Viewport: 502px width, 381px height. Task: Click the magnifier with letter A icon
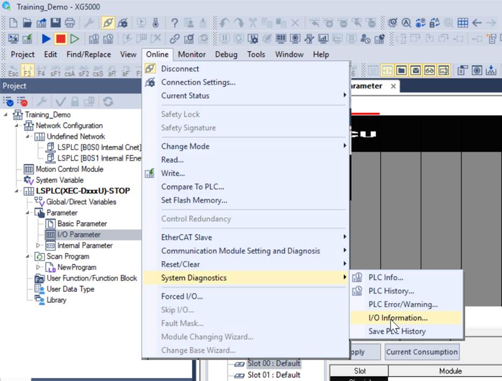[407, 23]
